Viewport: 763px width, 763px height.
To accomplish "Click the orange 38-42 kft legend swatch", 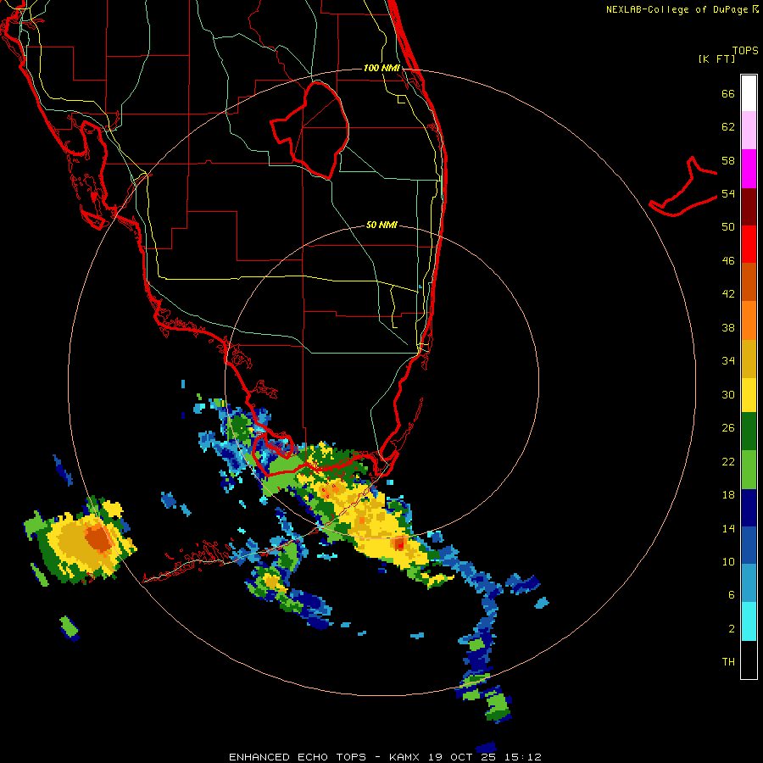I will click(x=749, y=320).
